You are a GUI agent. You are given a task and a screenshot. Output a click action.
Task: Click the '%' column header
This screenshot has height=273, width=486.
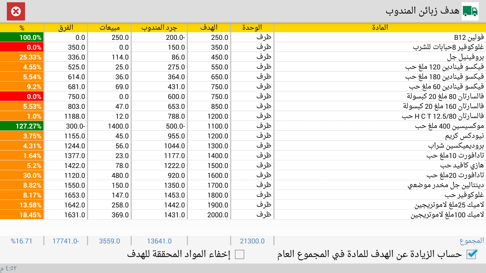[22, 27]
